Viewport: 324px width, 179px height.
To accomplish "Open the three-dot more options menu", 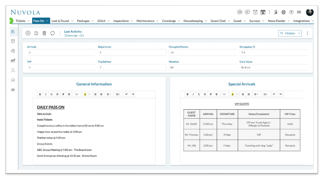I will click(307, 33).
